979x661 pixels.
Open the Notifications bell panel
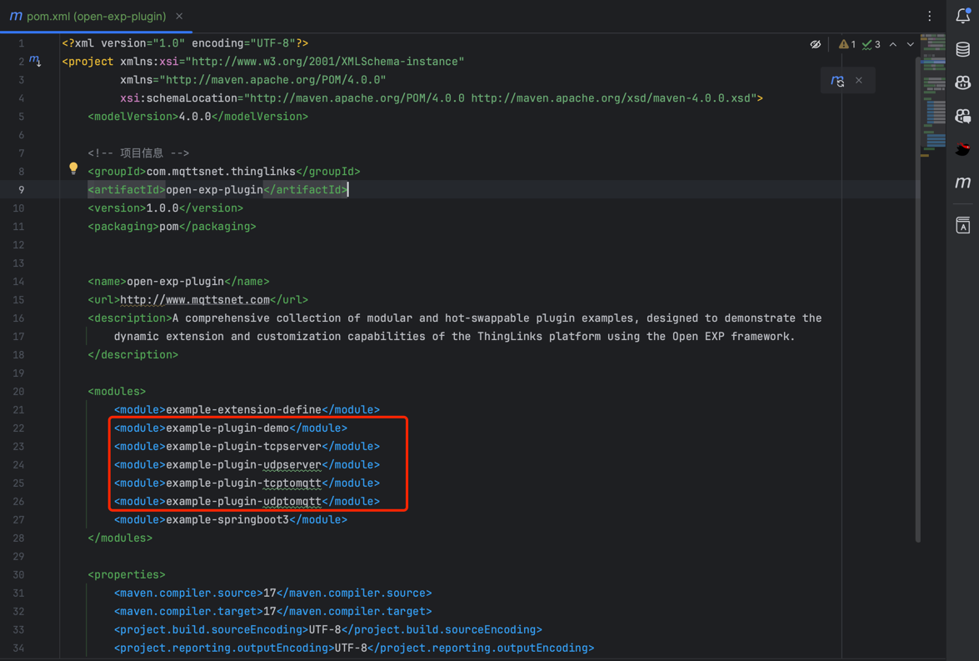pos(963,16)
